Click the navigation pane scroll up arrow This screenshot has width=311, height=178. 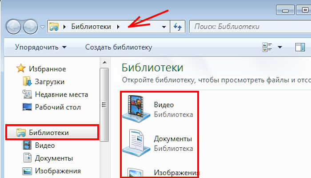tap(104, 63)
